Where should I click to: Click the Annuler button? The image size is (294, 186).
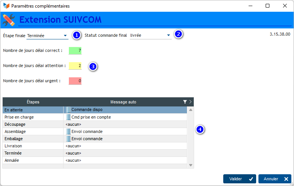pos(275,179)
